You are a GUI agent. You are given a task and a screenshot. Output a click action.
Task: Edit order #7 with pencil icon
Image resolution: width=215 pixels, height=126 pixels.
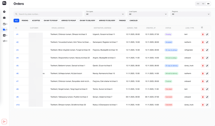[207, 81]
